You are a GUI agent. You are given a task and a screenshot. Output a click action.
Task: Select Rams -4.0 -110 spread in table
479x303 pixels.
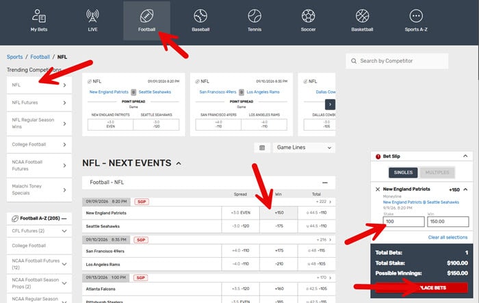pyautogui.click(x=240, y=264)
